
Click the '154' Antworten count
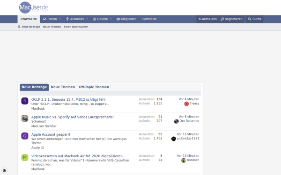(x=159, y=99)
